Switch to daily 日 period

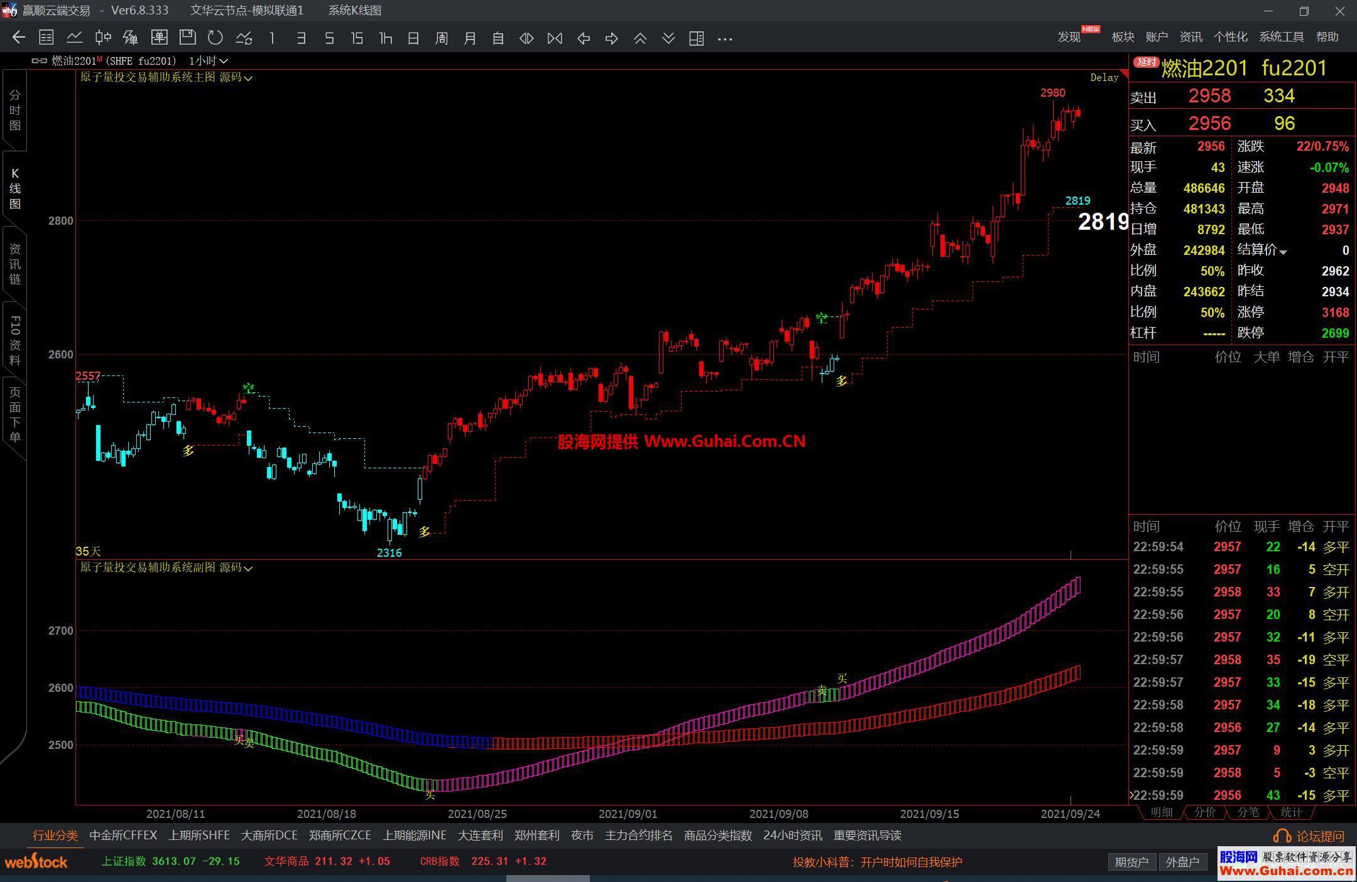pyautogui.click(x=413, y=38)
